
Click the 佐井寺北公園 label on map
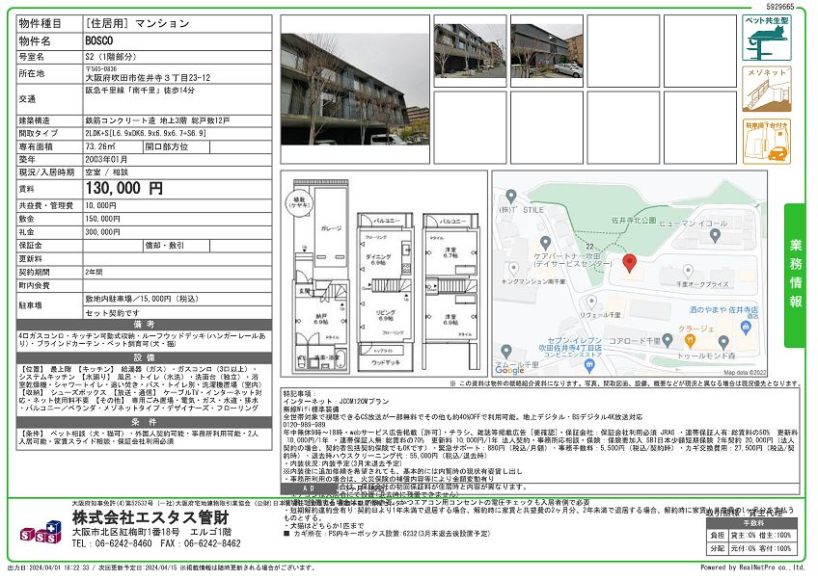coord(634,221)
